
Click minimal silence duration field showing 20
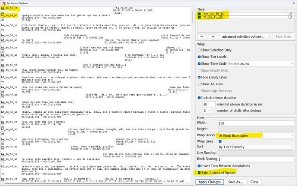coord(209,104)
